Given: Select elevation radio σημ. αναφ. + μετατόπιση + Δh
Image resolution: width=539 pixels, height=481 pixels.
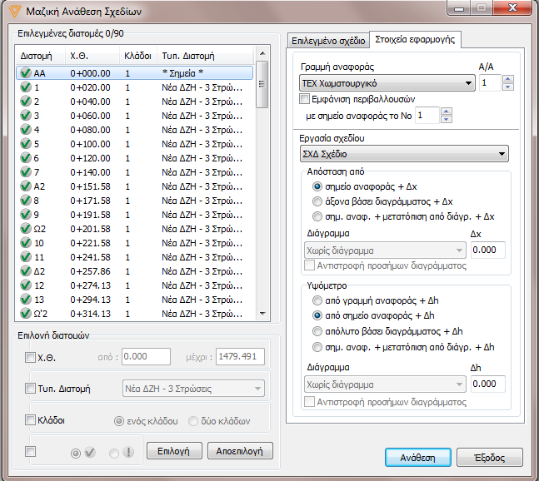Looking at the screenshot, I should (x=317, y=347).
